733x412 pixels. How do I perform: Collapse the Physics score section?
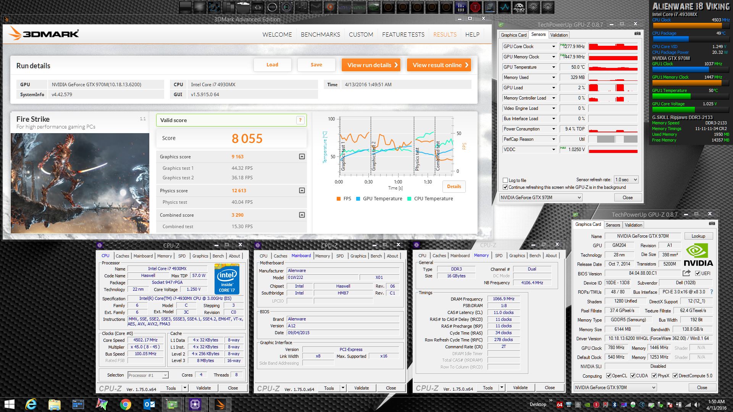[x=302, y=190]
